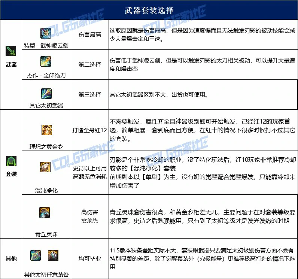Screen dimensions: 298x279
Task: Click the description 其它太初武器区别不大，出货也可使用
Action: (x=159, y=94)
